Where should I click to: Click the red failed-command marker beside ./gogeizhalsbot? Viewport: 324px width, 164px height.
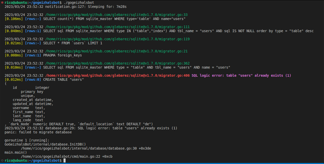click(x=2, y=3)
